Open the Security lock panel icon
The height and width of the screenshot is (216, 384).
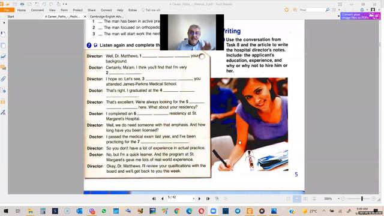[3, 101]
